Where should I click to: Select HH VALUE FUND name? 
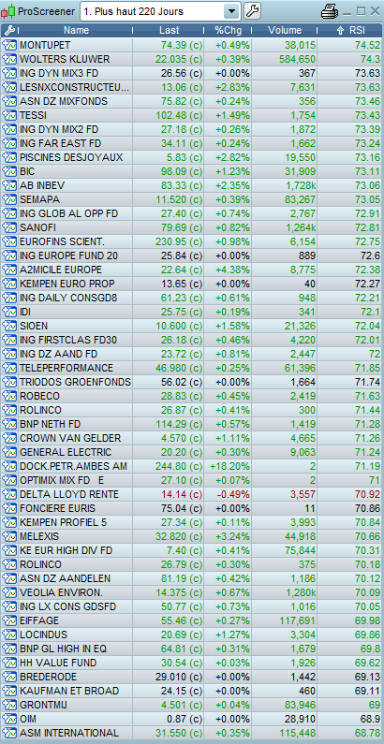pyautogui.click(x=58, y=663)
